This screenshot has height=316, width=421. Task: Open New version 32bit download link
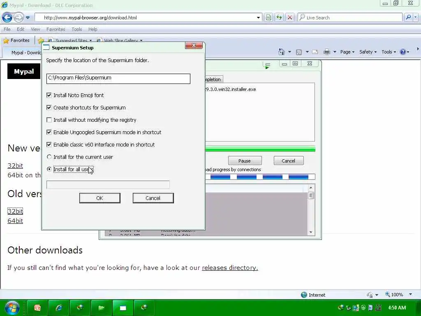point(15,165)
